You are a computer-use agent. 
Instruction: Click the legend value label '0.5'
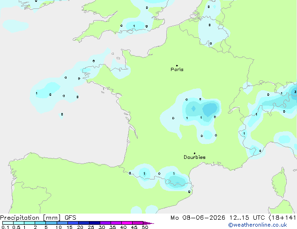tap(16, 227)
